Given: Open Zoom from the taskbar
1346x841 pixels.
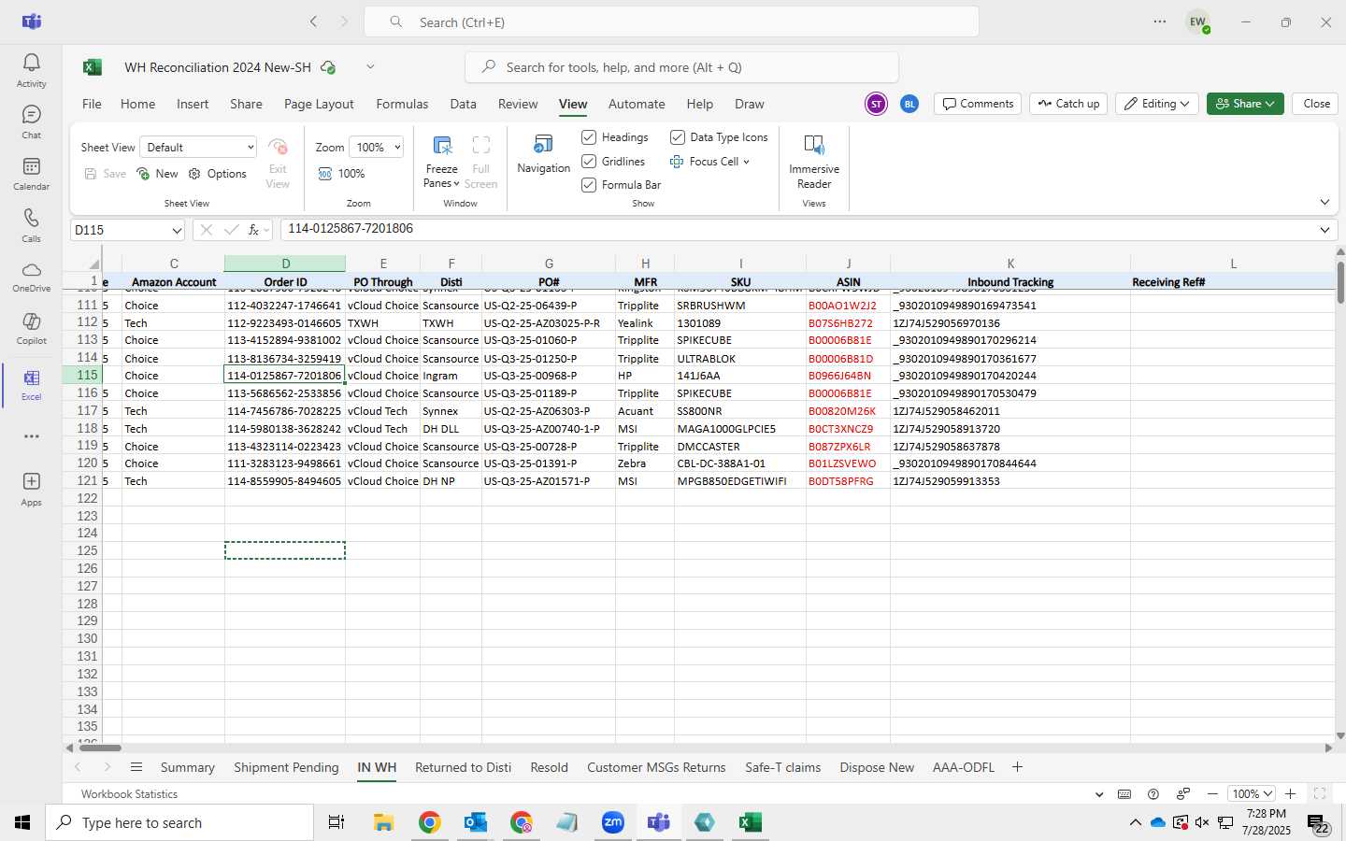Looking at the screenshot, I should click(612, 822).
